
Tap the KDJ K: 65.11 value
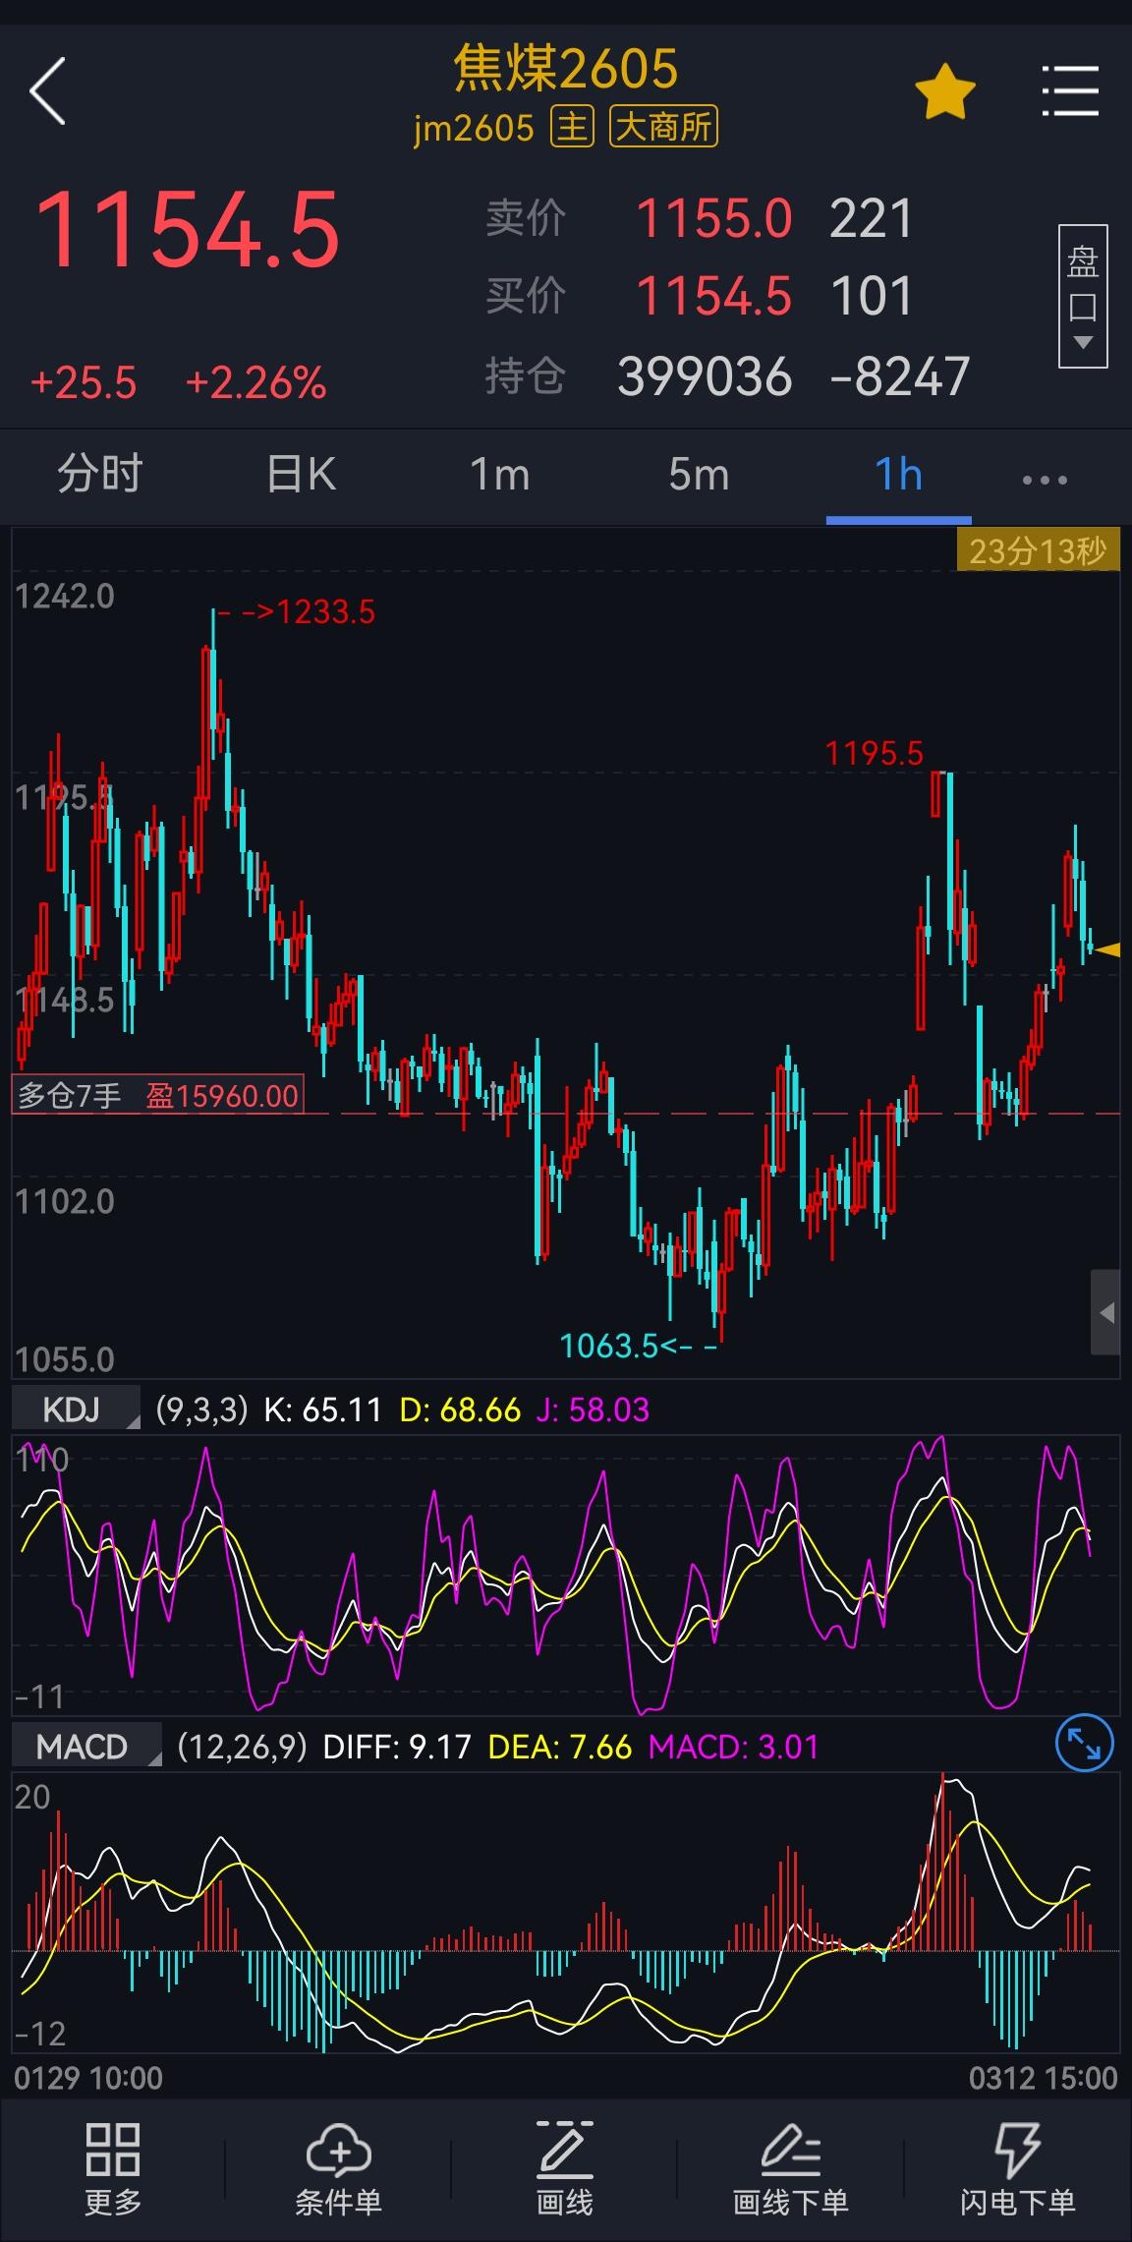coord(322,1409)
